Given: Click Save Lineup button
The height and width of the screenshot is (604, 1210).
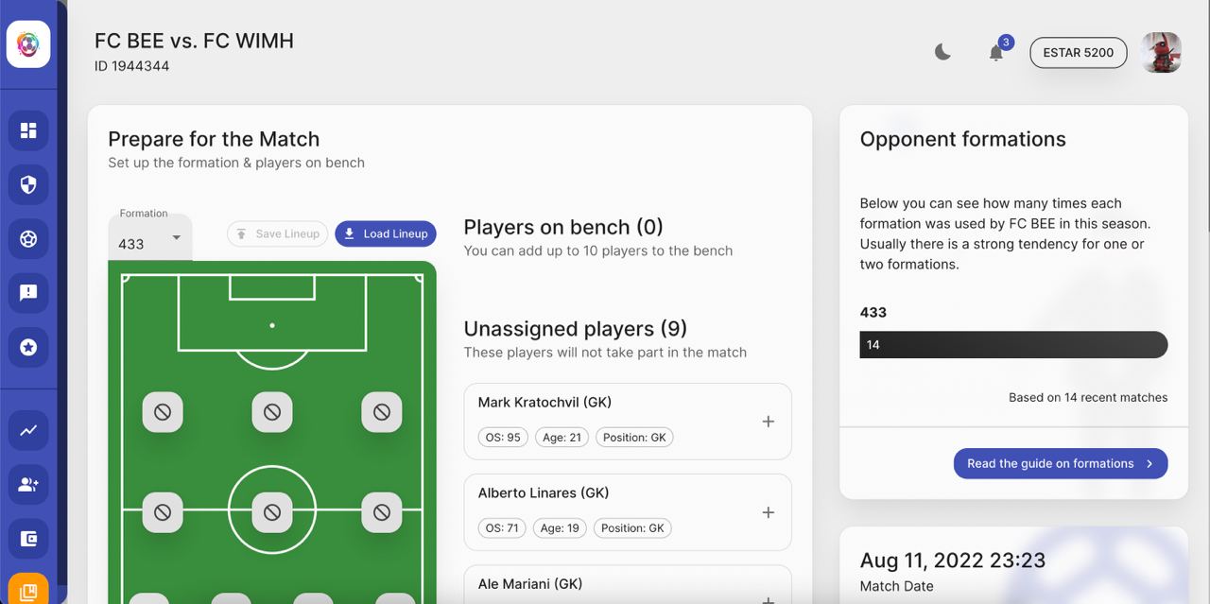Looking at the screenshot, I should click(x=278, y=233).
